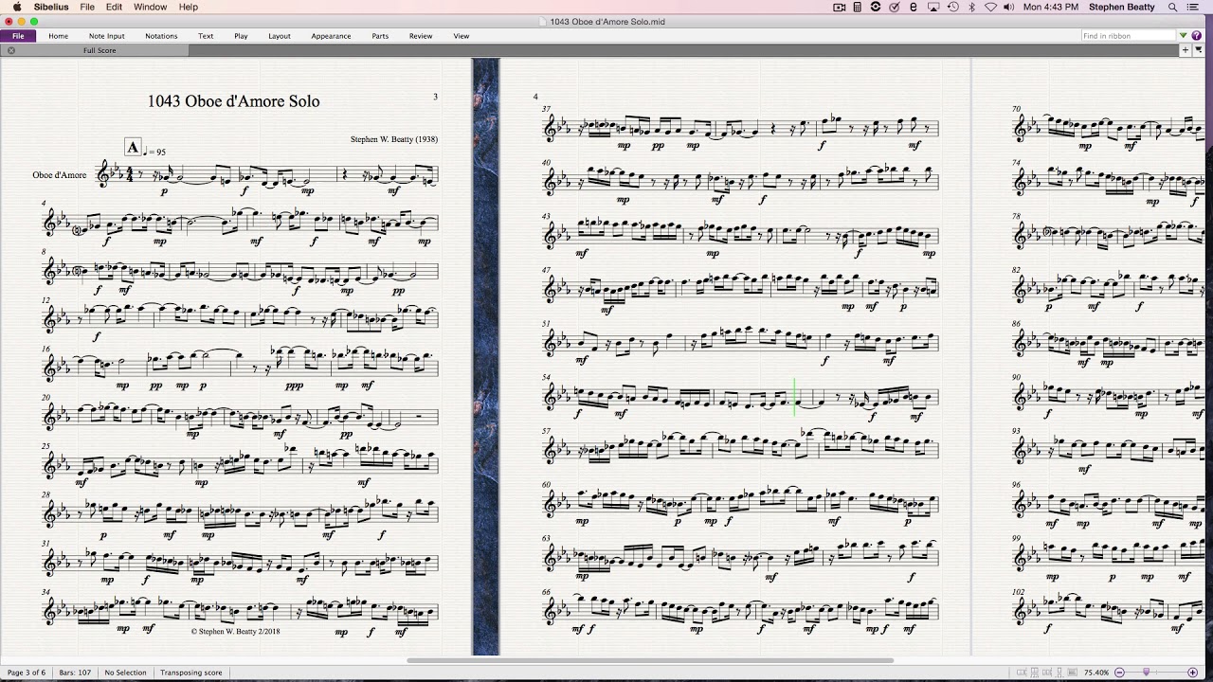Expand the ribbon with green arrow

[1184, 36]
